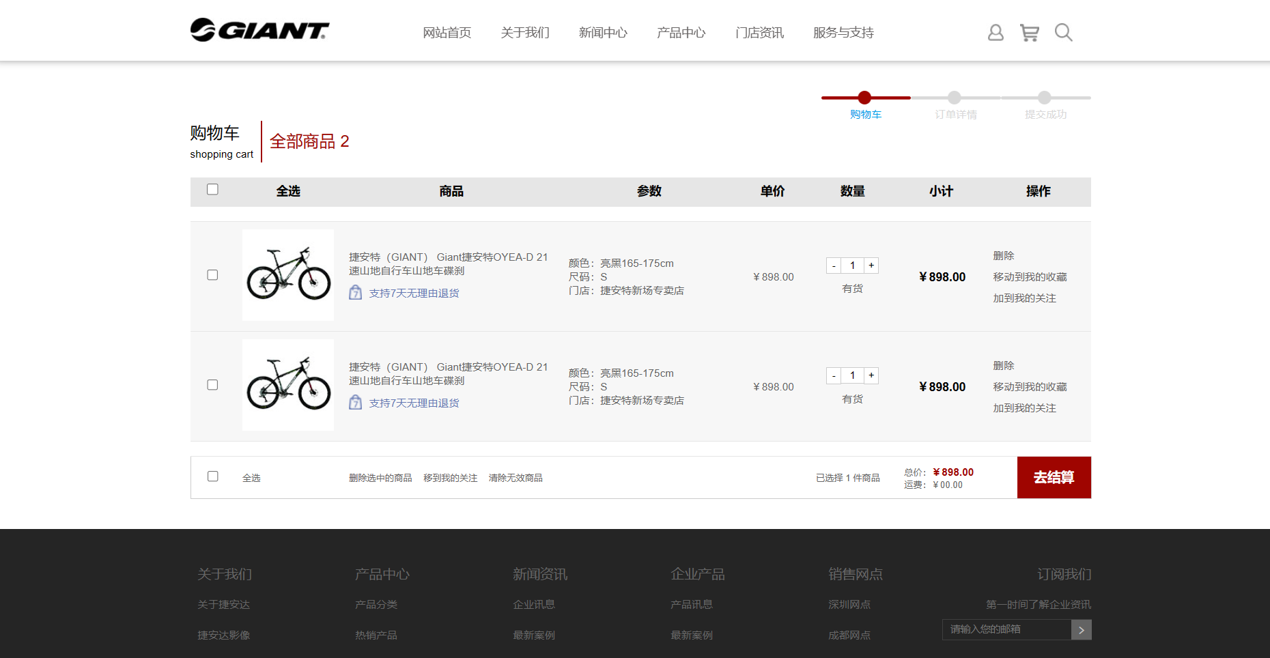Open 最新案例 under 企业产品 footer

[x=692, y=635]
